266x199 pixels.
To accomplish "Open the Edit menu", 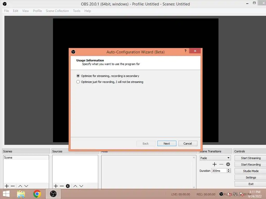I will [x=15, y=11].
